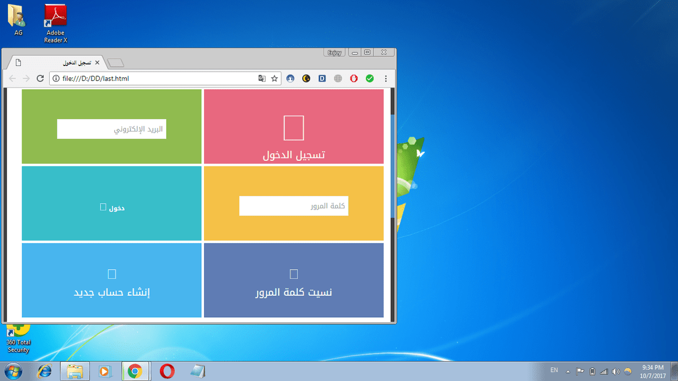Reload the page with the refresh button
Image resolution: width=678 pixels, height=381 pixels.
click(x=40, y=78)
